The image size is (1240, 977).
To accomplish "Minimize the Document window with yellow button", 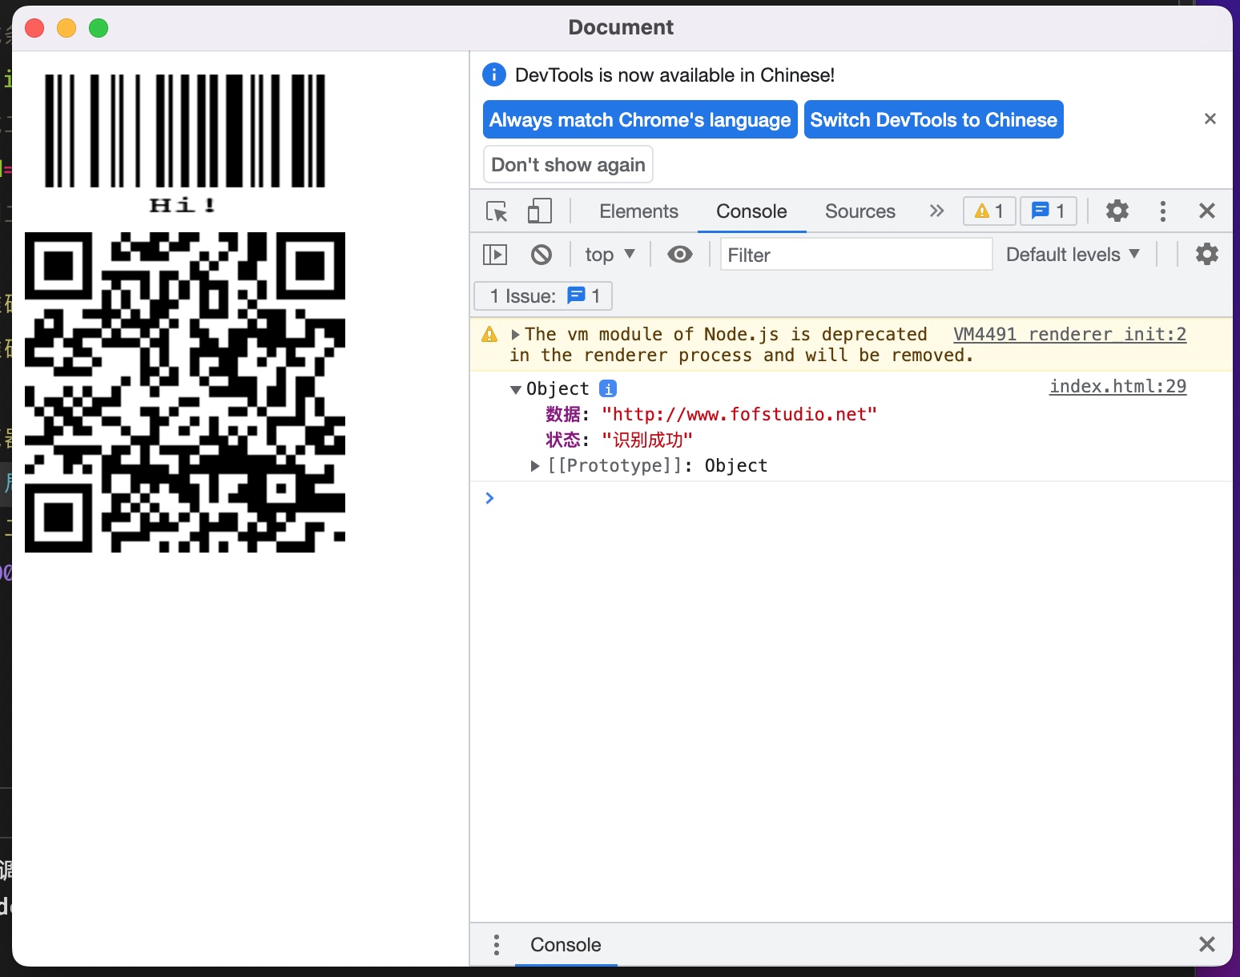I will (66, 28).
